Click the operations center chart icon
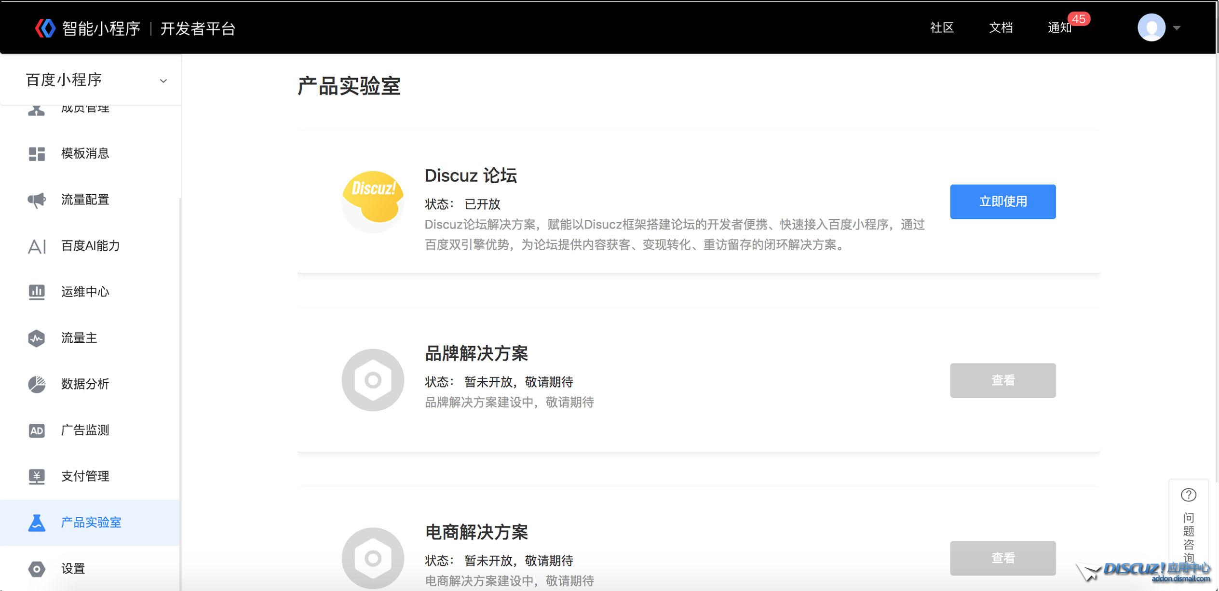1219x591 pixels. point(37,292)
